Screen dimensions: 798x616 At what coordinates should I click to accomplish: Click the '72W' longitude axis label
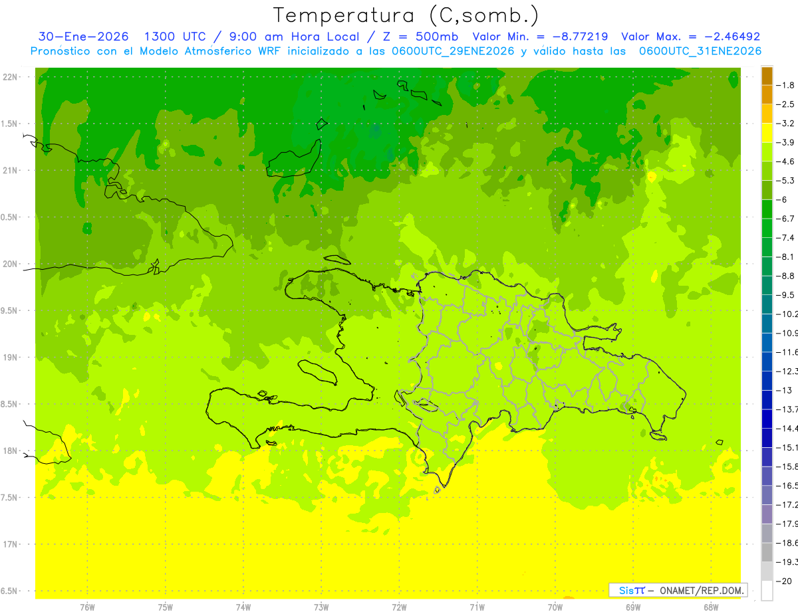pos(399,607)
